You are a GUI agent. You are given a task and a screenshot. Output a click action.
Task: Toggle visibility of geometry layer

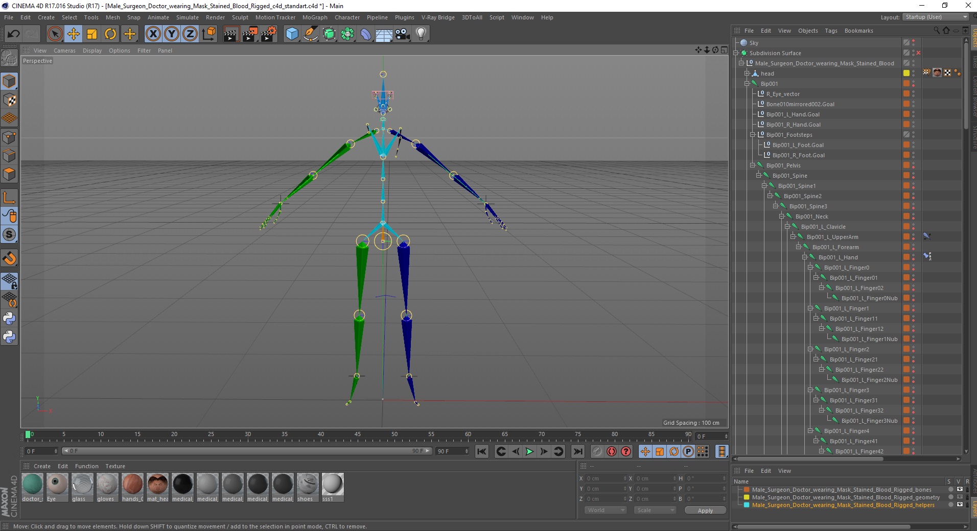tap(960, 497)
